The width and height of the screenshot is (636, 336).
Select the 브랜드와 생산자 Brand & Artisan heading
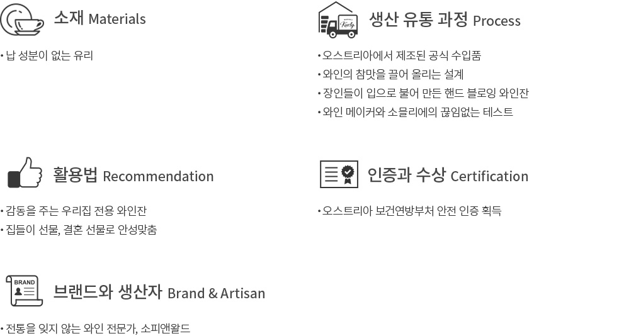(159, 292)
